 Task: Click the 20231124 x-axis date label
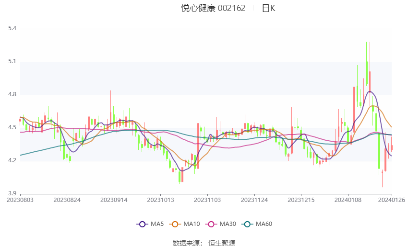pos(254,200)
